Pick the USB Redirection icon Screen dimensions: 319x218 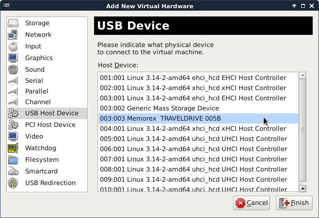tap(13, 183)
